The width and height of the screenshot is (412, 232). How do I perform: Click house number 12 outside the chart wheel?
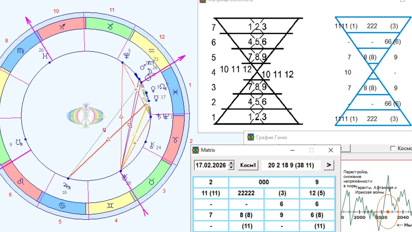point(162,37)
